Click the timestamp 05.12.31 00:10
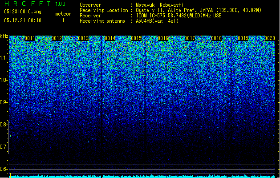This screenshot has height=178, width=280. coord(23,20)
